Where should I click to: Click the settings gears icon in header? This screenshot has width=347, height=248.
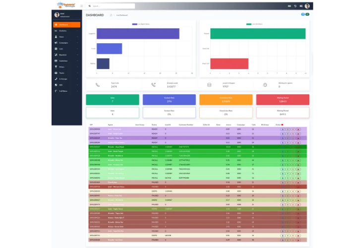tap(301, 6)
